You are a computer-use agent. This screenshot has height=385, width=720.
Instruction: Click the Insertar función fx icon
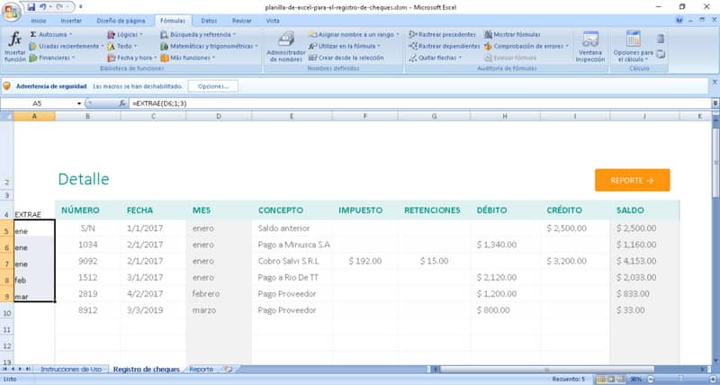pyautogui.click(x=15, y=40)
